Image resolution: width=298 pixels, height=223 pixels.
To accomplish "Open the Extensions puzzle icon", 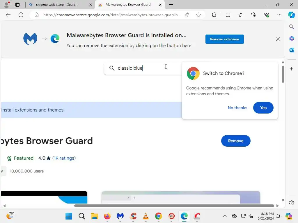I will point(214,15).
